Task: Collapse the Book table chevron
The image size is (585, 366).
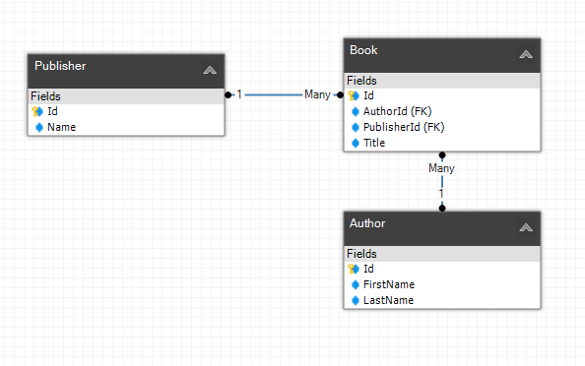Action: [x=526, y=54]
